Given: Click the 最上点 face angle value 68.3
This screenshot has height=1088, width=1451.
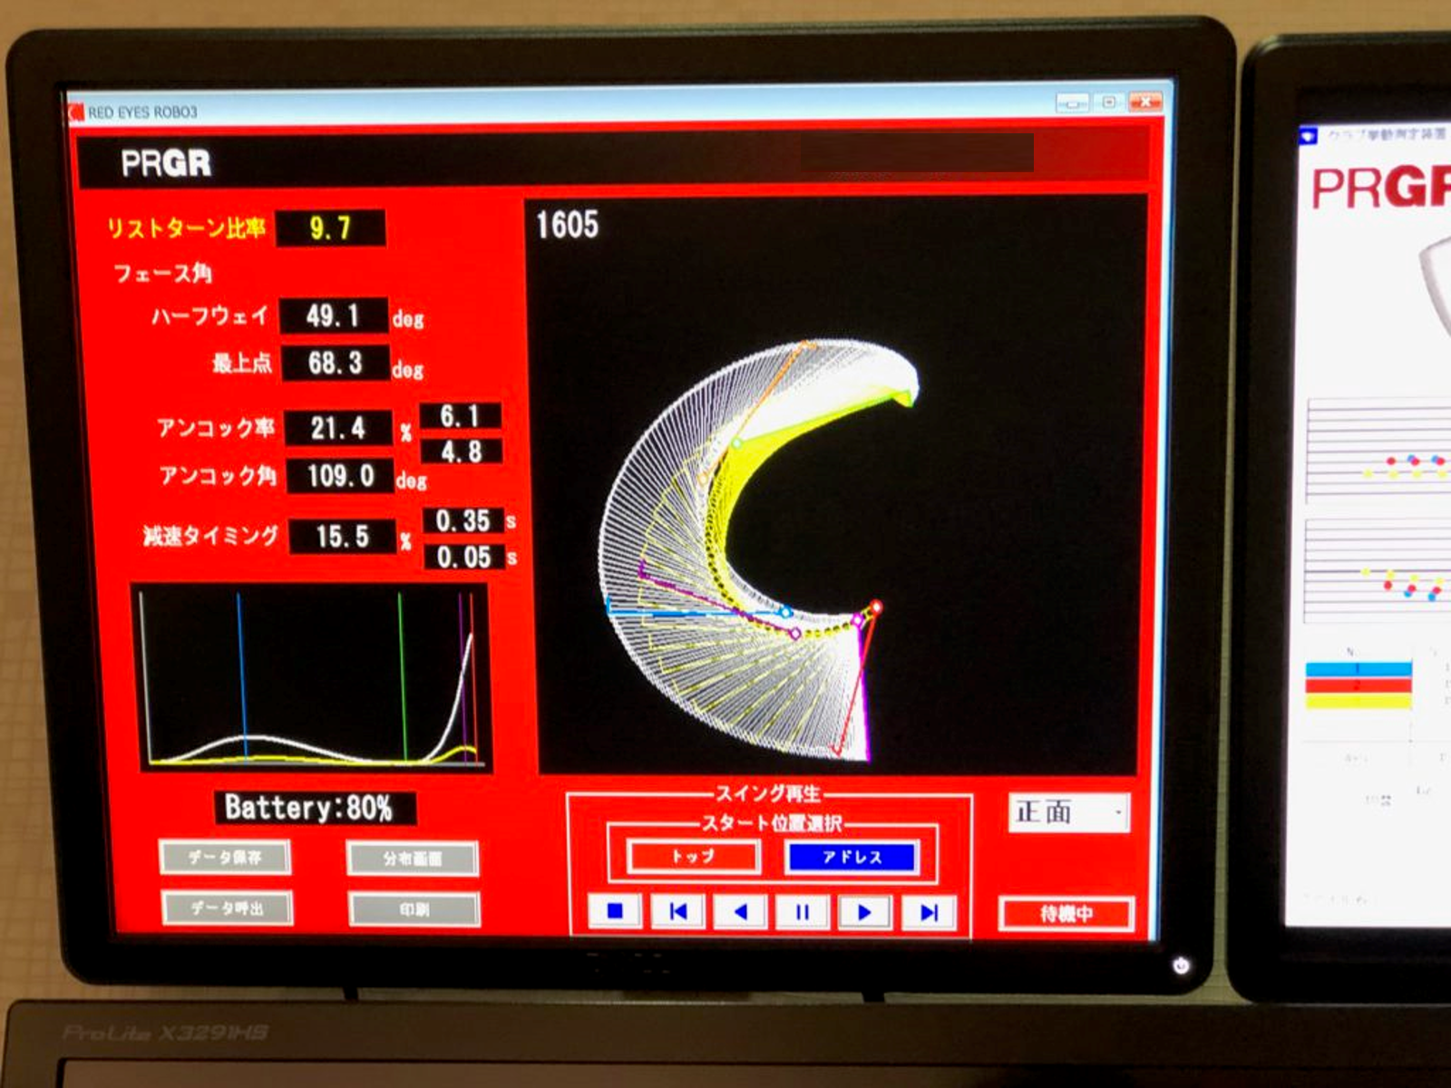Looking at the screenshot, I should 336,363.
